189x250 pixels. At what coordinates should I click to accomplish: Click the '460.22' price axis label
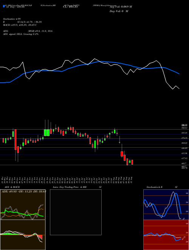click(185, 143)
